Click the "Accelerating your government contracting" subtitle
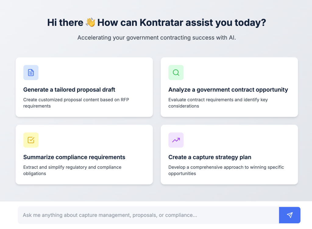This screenshot has height=229, width=312. click(x=156, y=38)
